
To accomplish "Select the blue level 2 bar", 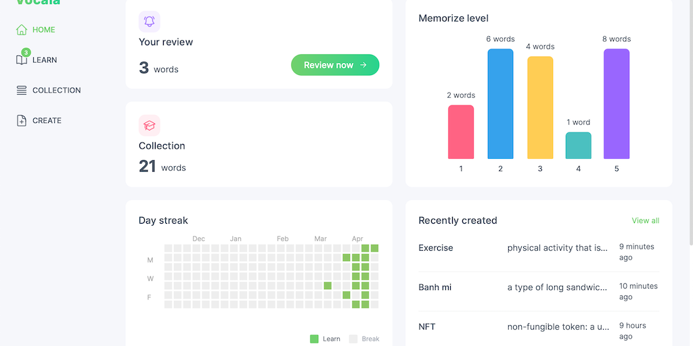I will coord(500,104).
